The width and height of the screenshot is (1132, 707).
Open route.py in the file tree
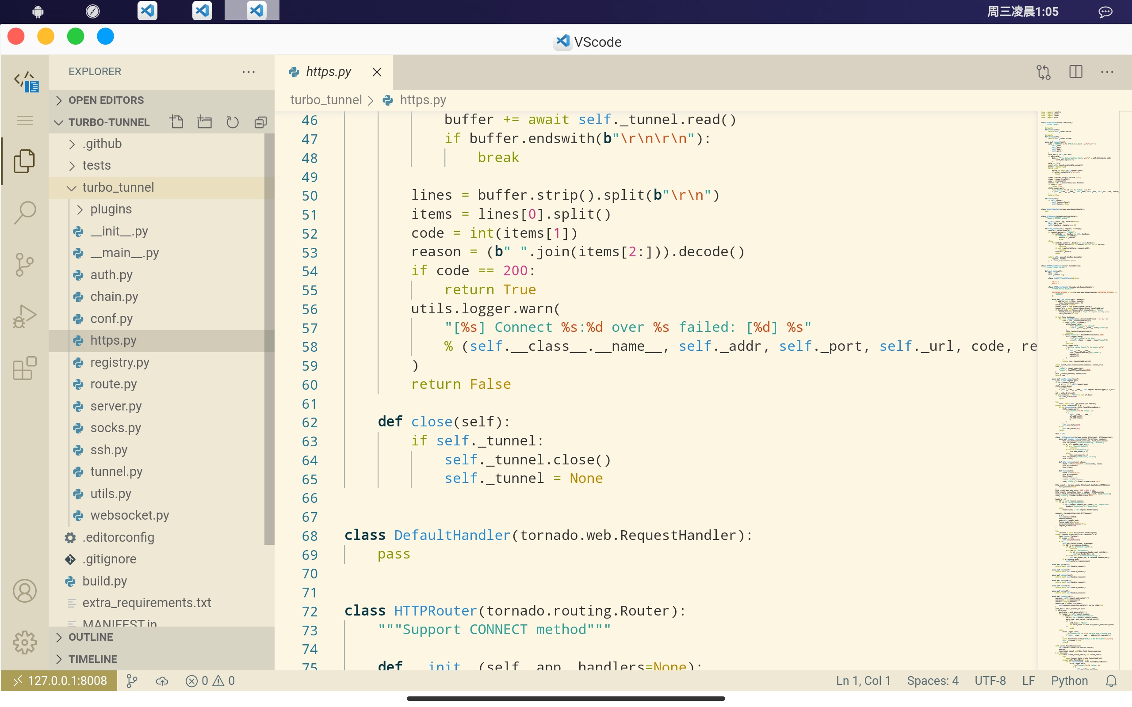(157, 384)
